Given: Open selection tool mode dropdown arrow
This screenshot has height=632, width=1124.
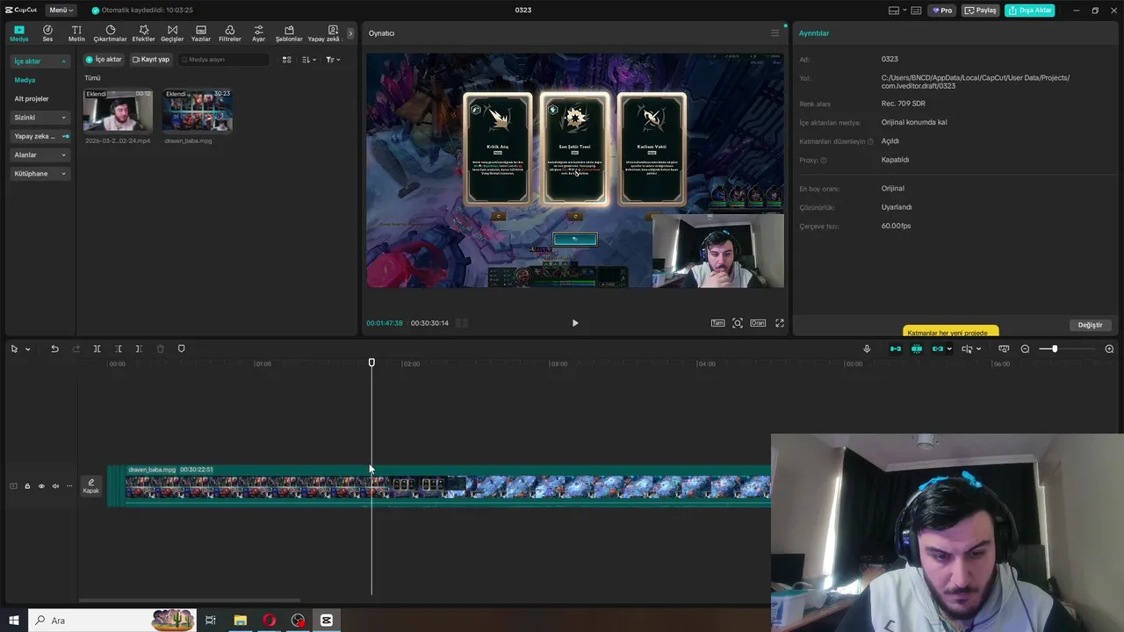Looking at the screenshot, I should (27, 349).
